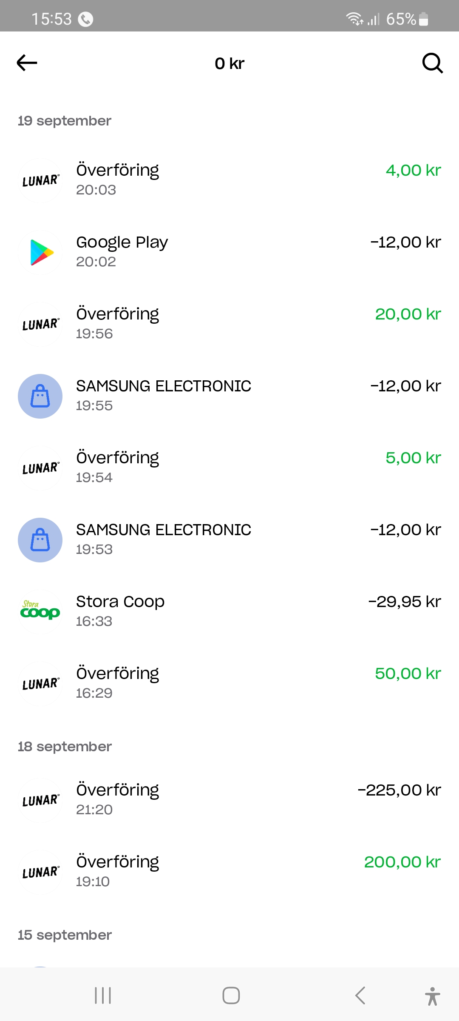Open the Google Play −12,00 kr transaction
The width and height of the screenshot is (459, 1021).
(x=229, y=252)
